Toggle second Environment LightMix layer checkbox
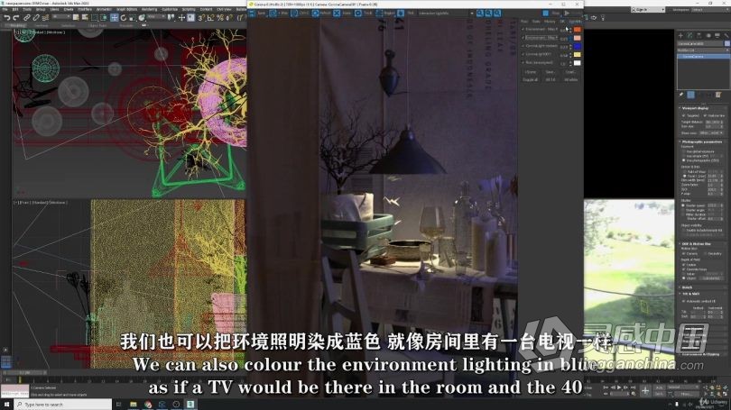The width and height of the screenshot is (731, 410). (523, 38)
